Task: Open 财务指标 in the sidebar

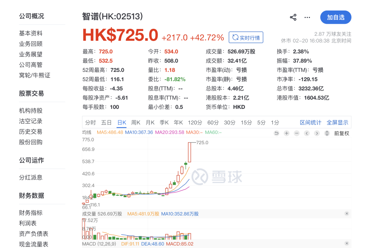Action: point(31,213)
